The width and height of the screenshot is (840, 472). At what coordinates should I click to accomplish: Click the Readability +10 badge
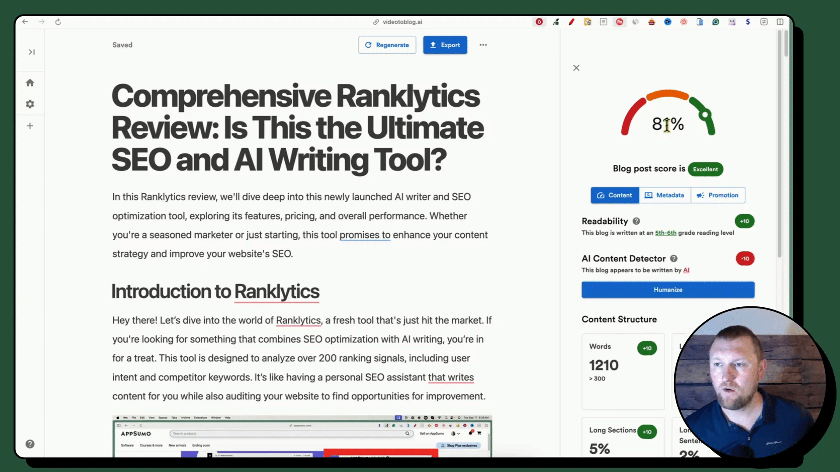click(744, 221)
